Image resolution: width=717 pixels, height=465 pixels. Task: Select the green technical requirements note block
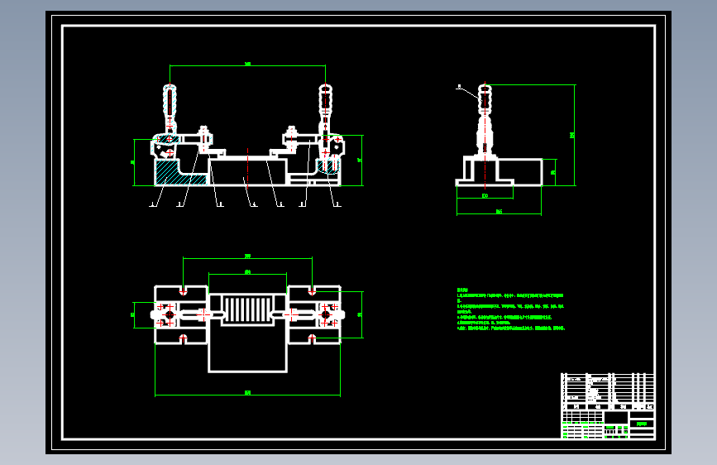[x=511, y=309]
